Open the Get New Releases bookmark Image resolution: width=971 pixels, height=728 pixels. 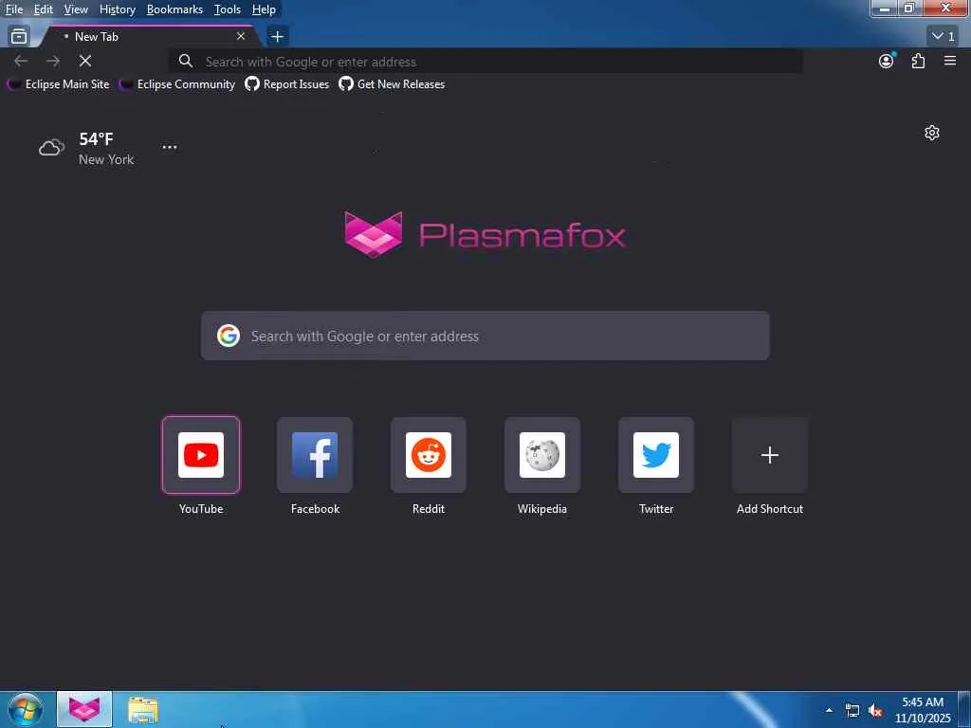[x=392, y=84]
